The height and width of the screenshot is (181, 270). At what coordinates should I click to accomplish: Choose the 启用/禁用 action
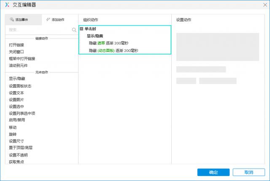coord(17,120)
